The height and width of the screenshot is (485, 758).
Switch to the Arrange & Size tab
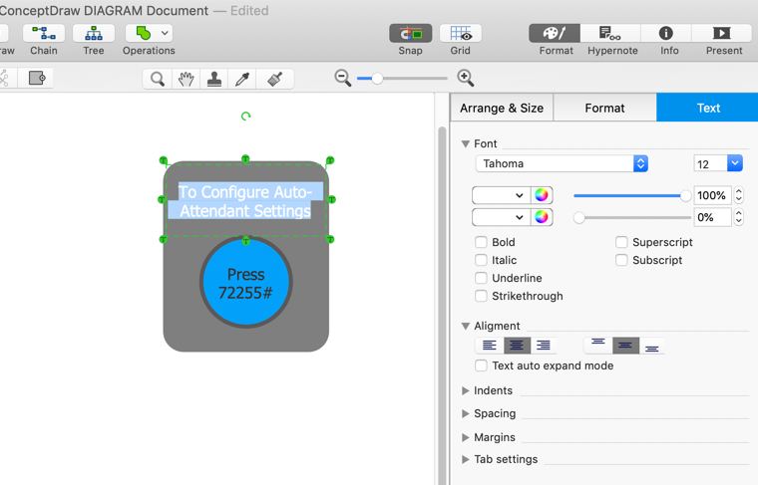pos(502,108)
